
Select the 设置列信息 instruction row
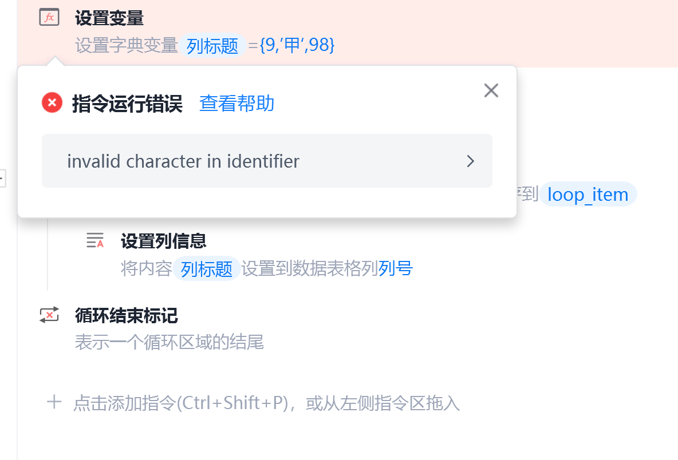click(x=164, y=241)
